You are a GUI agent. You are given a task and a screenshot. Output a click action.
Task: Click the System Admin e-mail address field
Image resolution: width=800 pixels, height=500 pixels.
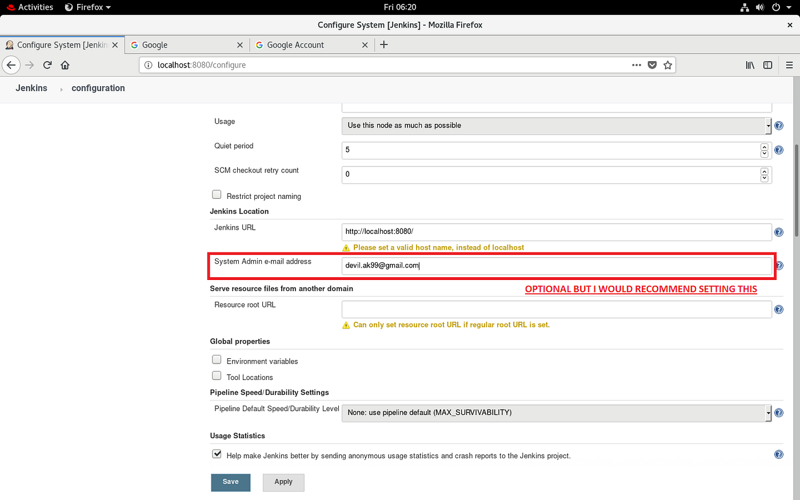click(557, 266)
